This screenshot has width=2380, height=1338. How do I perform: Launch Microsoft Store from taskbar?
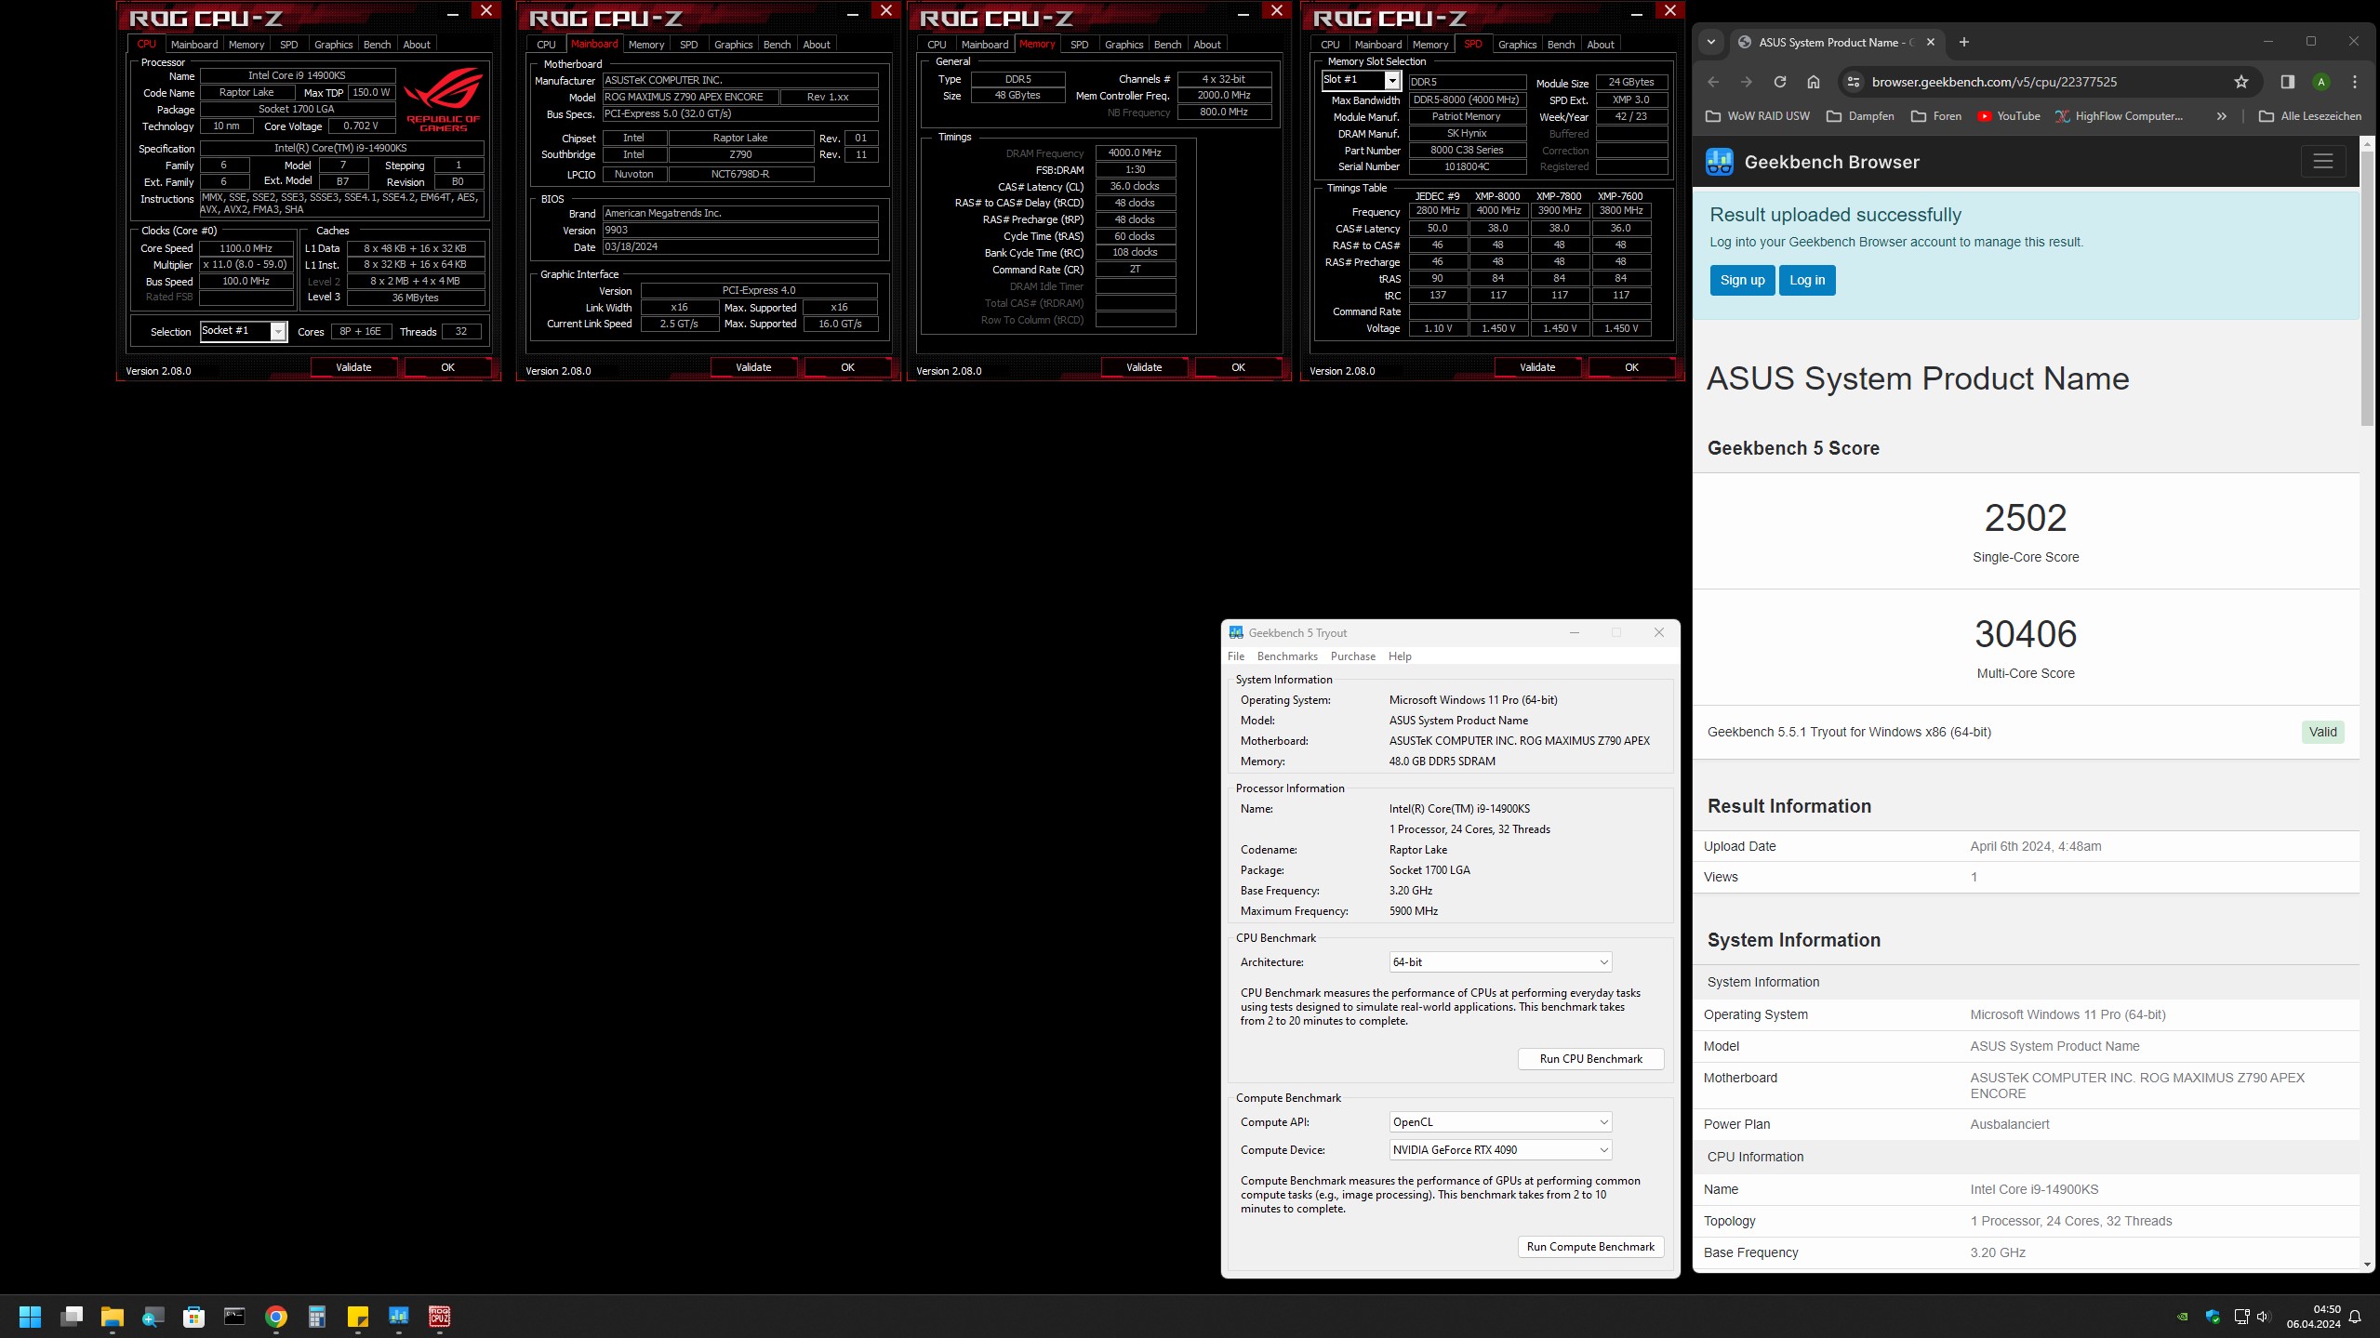(193, 1316)
